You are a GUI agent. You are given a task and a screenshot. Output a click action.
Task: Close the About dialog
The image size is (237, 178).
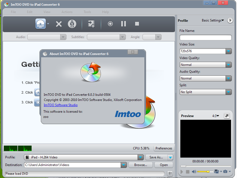point(133,52)
